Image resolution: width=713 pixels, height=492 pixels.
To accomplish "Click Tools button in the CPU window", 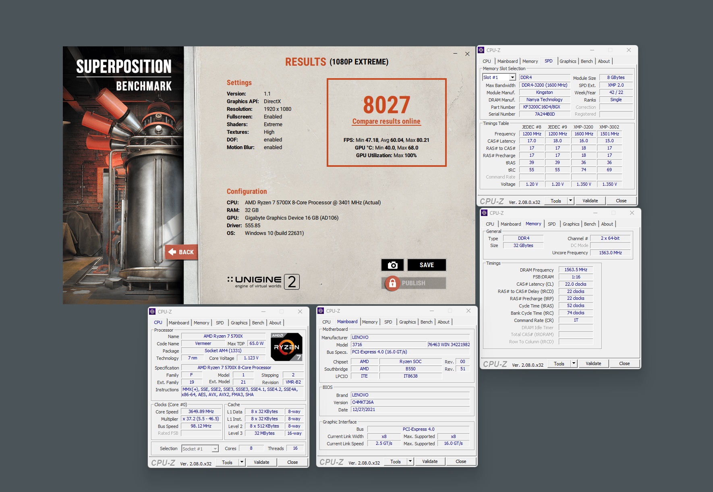I will point(227,462).
